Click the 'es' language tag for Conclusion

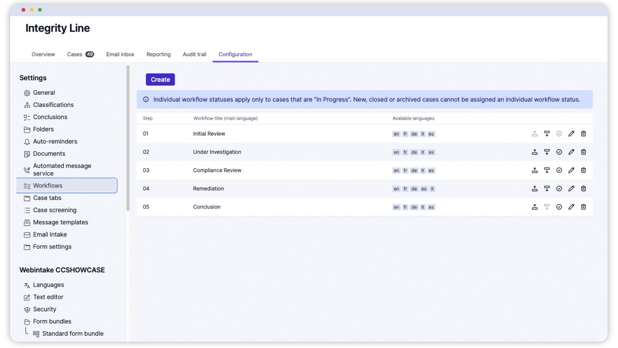pos(431,207)
